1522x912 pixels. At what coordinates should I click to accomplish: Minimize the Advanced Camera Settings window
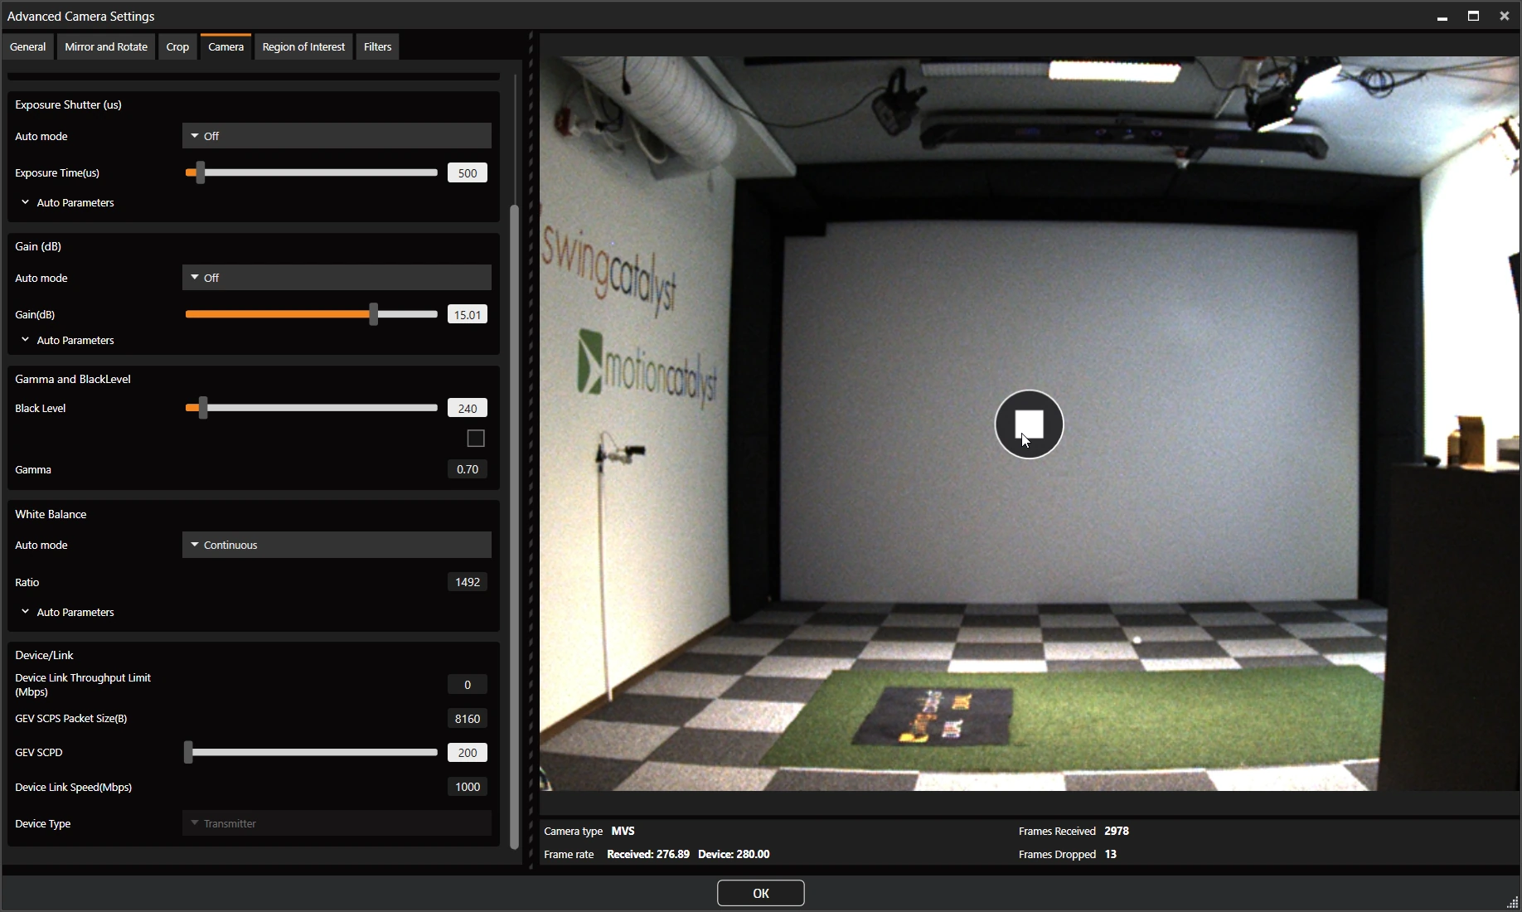pos(1442,17)
